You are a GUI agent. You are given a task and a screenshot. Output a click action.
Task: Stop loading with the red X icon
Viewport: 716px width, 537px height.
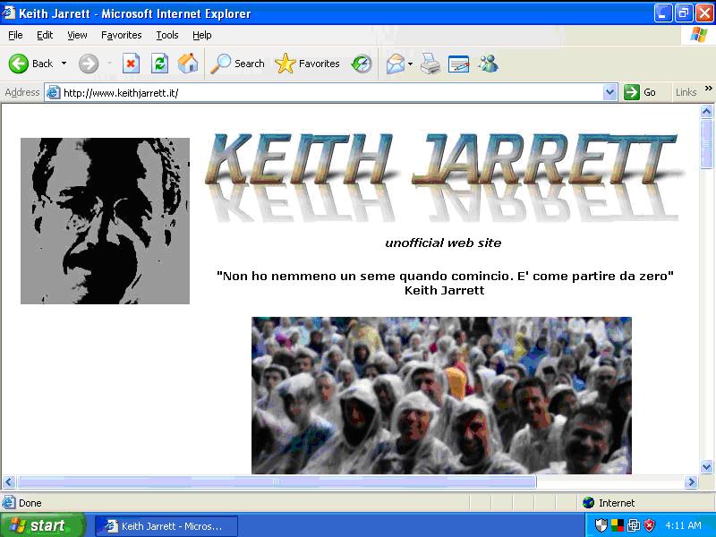click(131, 64)
